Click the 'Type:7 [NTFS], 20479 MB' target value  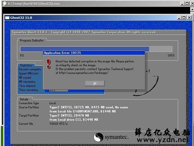[x=69, y=116]
